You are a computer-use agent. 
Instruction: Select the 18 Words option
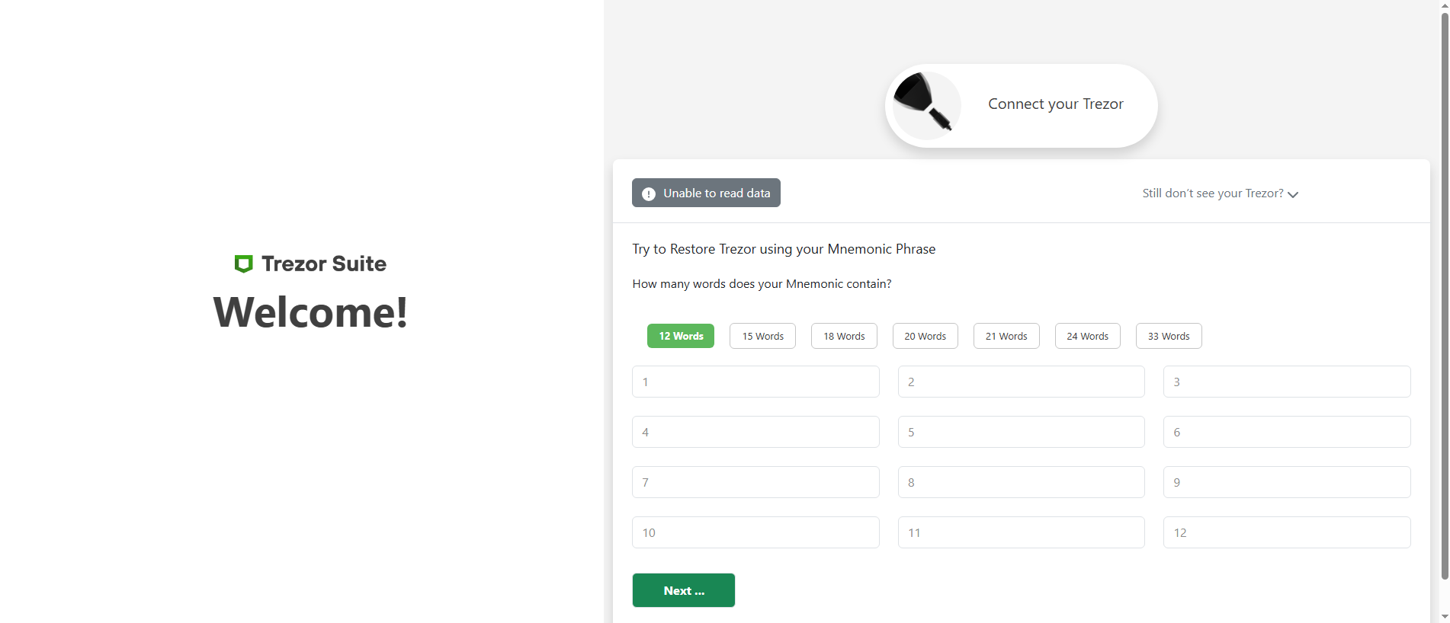[844, 336]
